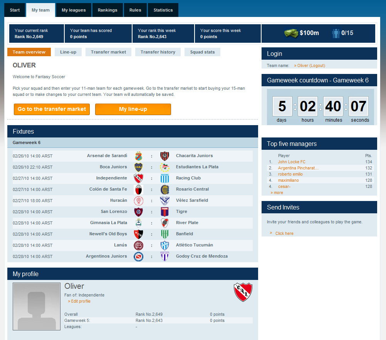
Task: Go to the Rules tab
Action: pyautogui.click(x=135, y=10)
